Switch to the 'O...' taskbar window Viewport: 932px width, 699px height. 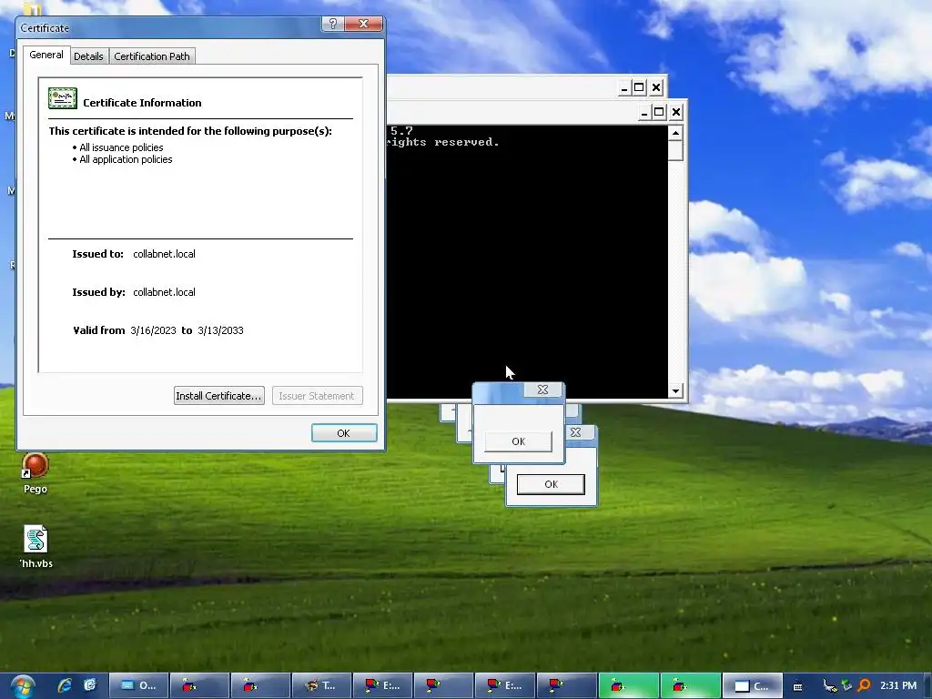pos(138,685)
